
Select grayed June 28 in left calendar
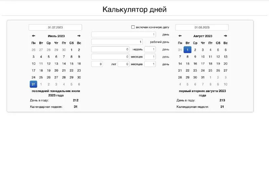click(x=48, y=50)
